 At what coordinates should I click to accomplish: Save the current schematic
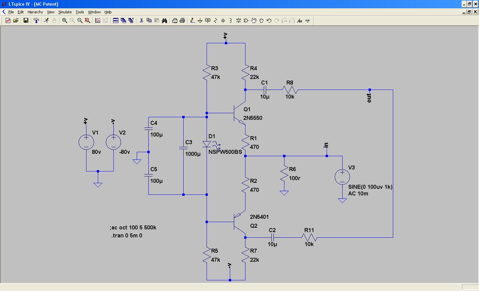pyautogui.click(x=26, y=21)
